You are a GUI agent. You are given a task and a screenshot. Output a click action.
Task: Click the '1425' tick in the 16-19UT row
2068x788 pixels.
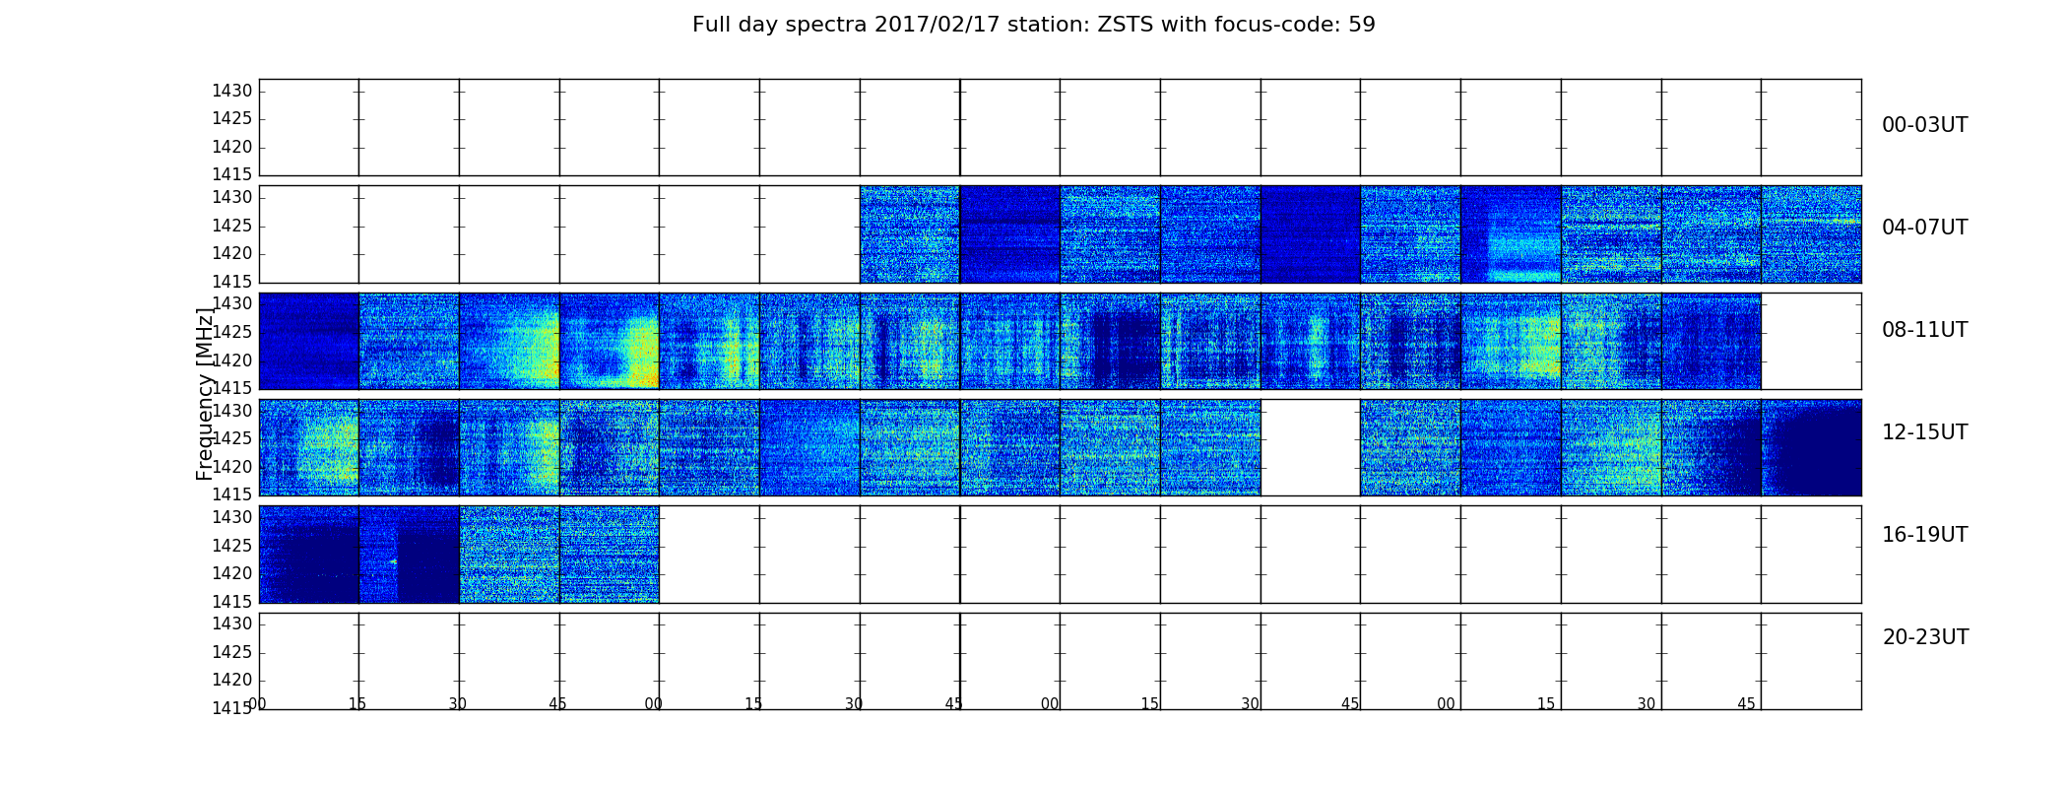click(x=232, y=545)
